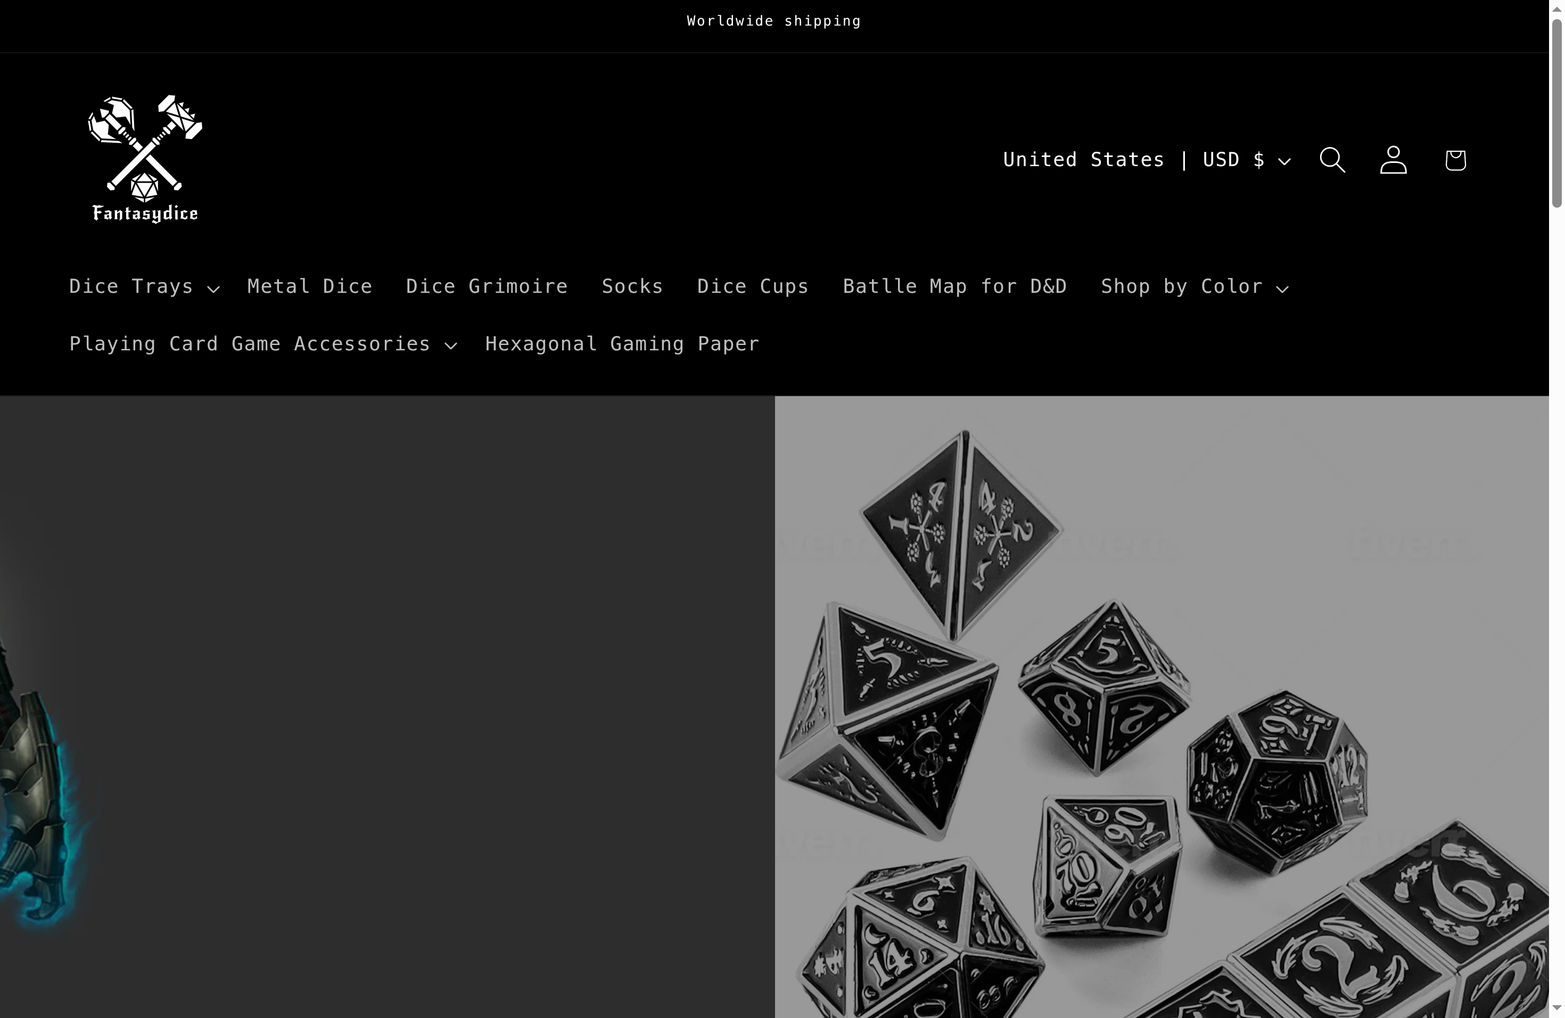Open the search icon
Screen dimensions: 1565x1018
pyautogui.click(x=1331, y=159)
